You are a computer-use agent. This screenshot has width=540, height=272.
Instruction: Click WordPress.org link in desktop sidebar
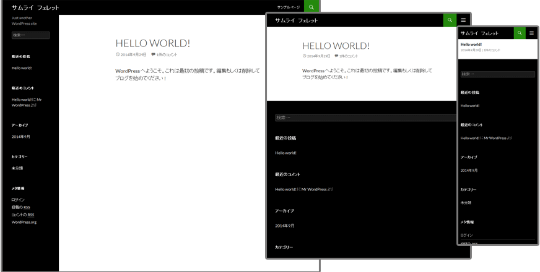tap(24, 222)
